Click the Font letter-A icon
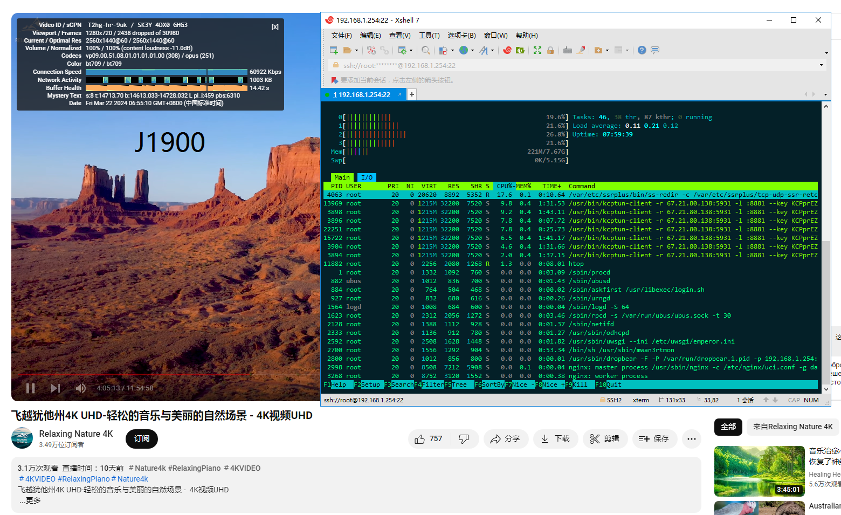This screenshot has height=515, width=841. pos(484,50)
